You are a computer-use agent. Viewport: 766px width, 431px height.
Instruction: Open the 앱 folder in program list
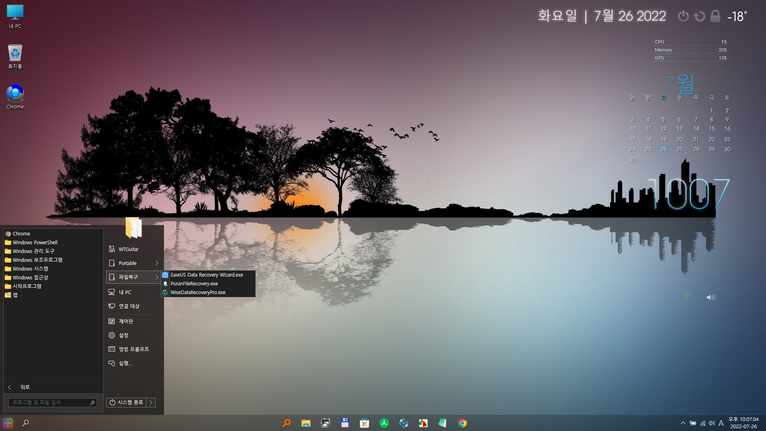53,295
